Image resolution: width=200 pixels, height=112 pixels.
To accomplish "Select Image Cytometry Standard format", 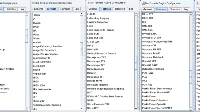I will pyautogui.click(x=47, y=46).
